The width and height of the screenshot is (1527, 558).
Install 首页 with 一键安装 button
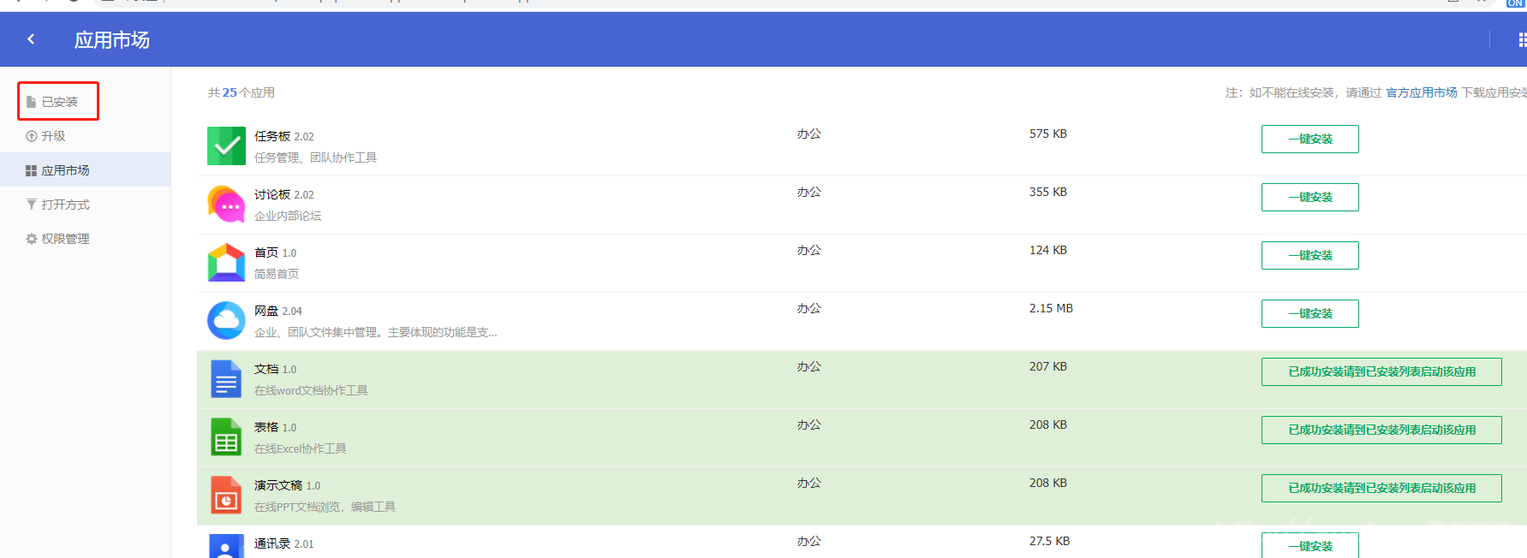[x=1309, y=255]
